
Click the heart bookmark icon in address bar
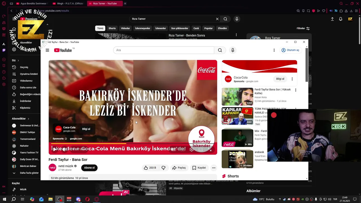(323, 11)
